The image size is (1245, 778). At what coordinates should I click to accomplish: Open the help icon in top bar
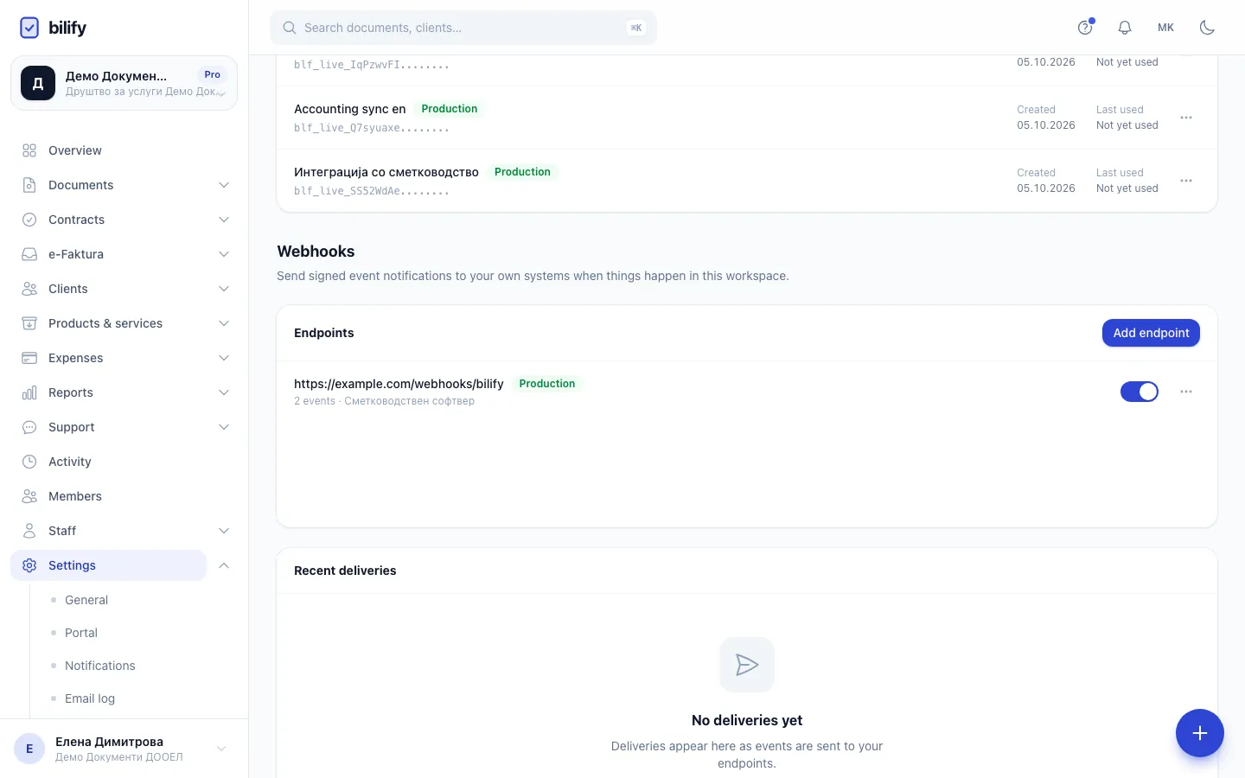[1085, 28]
